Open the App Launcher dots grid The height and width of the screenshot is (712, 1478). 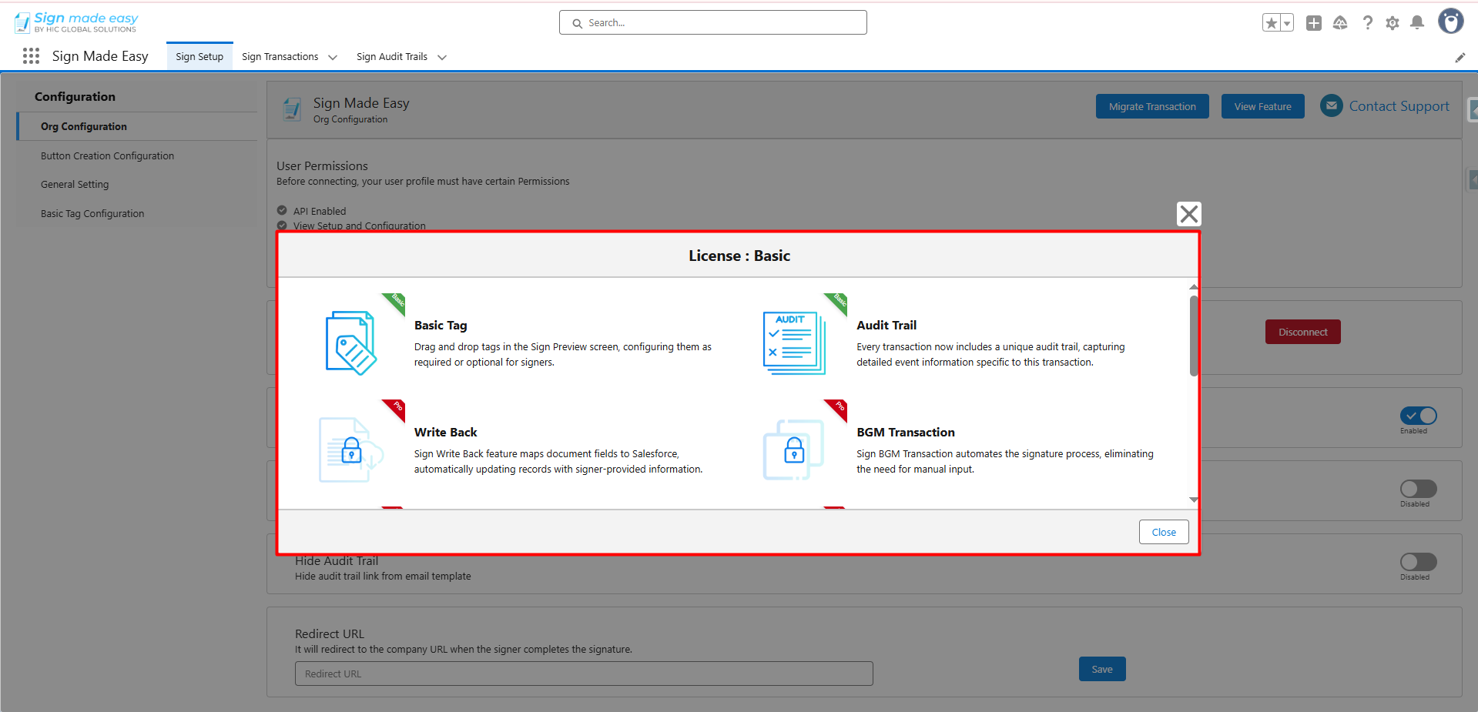(x=31, y=56)
